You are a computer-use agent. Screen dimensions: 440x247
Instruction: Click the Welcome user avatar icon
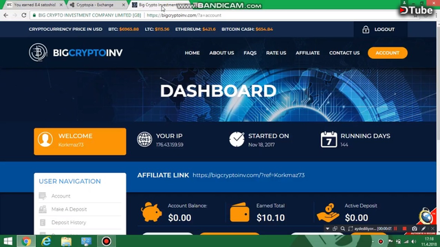(45, 139)
